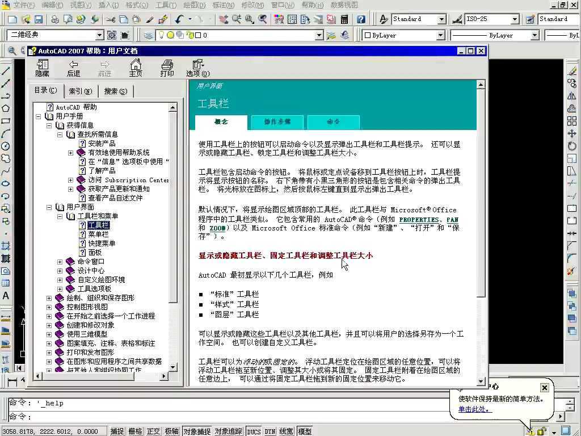Click the Pan realtime hand icon
581x436 pixels.
tap(224, 19)
